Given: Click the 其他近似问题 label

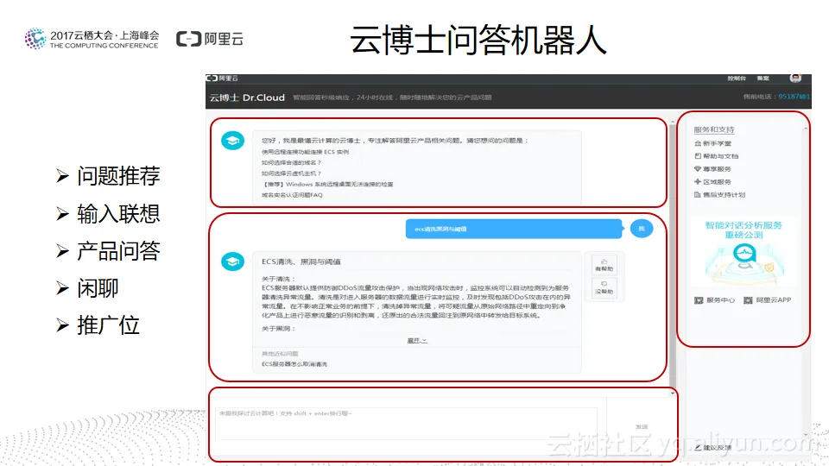Looking at the screenshot, I should click(280, 354).
